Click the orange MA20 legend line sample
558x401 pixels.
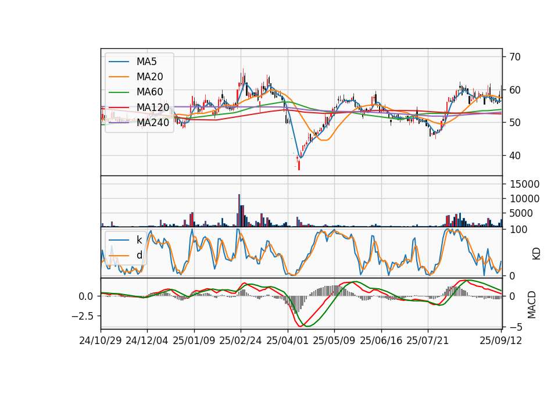pyautogui.click(x=119, y=77)
